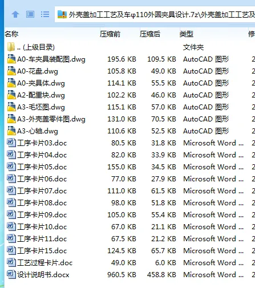Select the file 工序卡片06.doc
This screenshot has height=288, width=255.
(42, 179)
